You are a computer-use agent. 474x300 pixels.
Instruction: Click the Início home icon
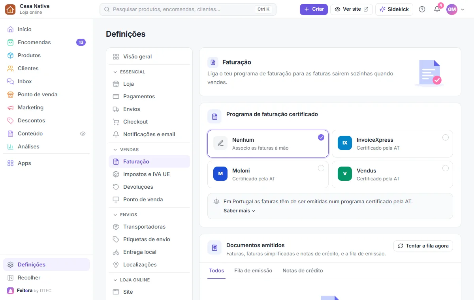click(x=11, y=29)
